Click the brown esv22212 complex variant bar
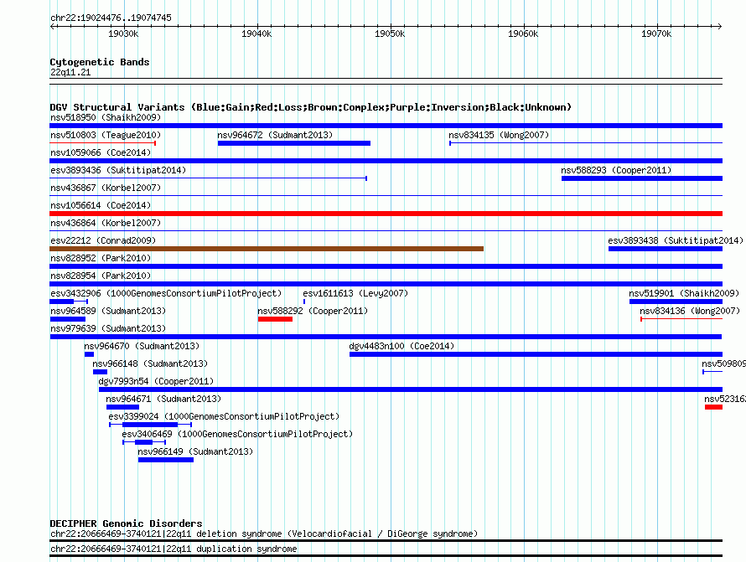 [x=267, y=249]
